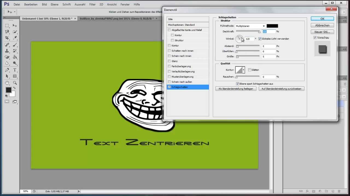Open the tool preset picker arrow
The width and height of the screenshot is (350, 196).
coord(14,12)
